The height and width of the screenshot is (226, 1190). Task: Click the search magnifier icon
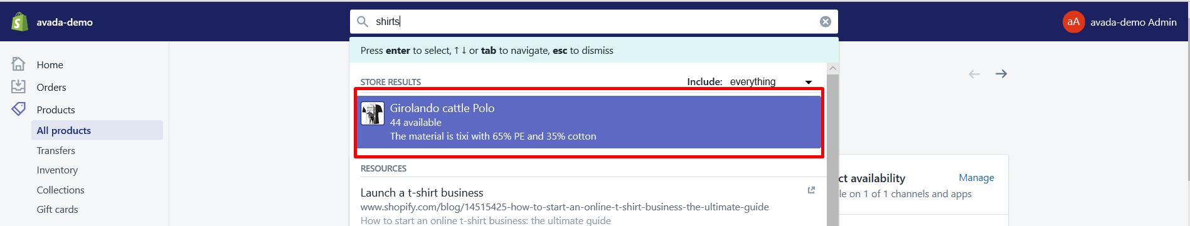coord(363,22)
